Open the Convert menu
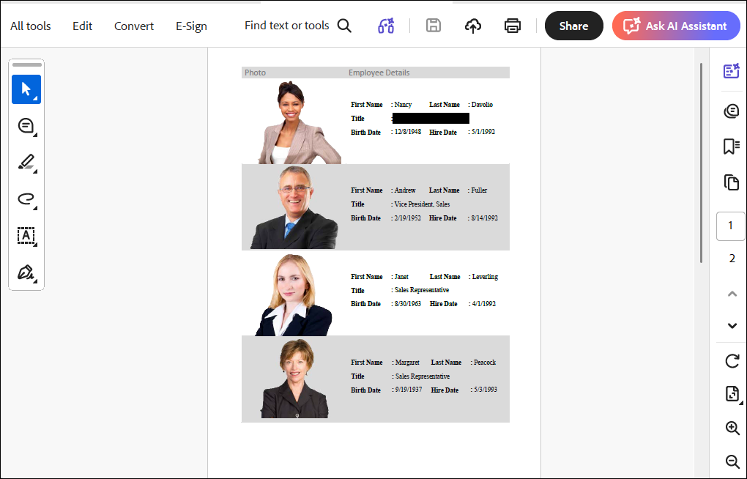747x479 pixels. pos(133,26)
